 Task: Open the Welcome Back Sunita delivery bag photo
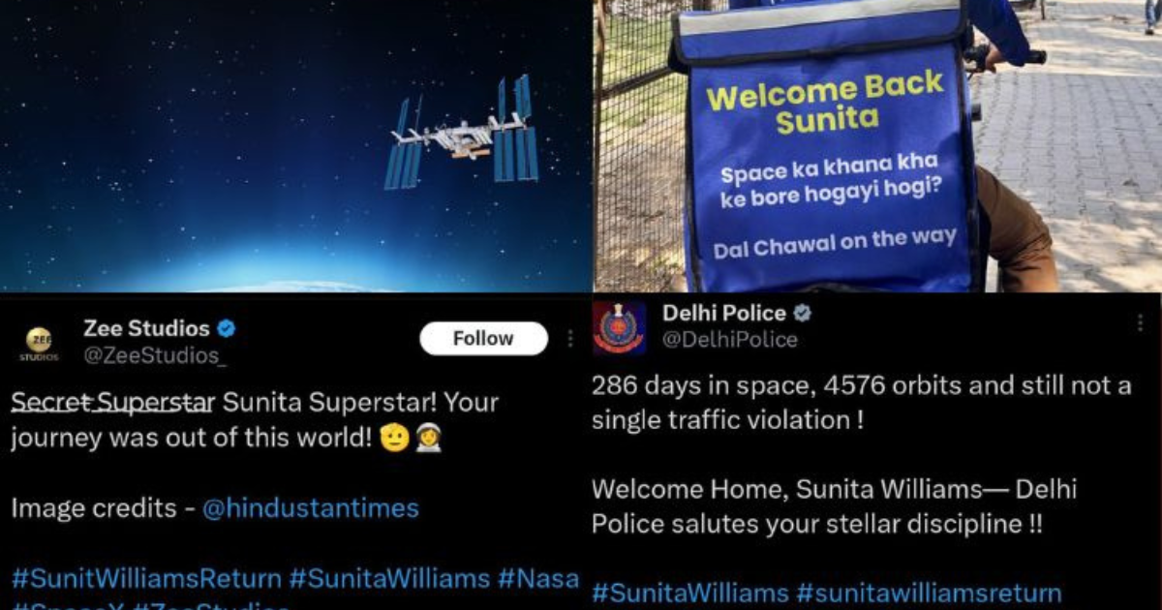877,146
